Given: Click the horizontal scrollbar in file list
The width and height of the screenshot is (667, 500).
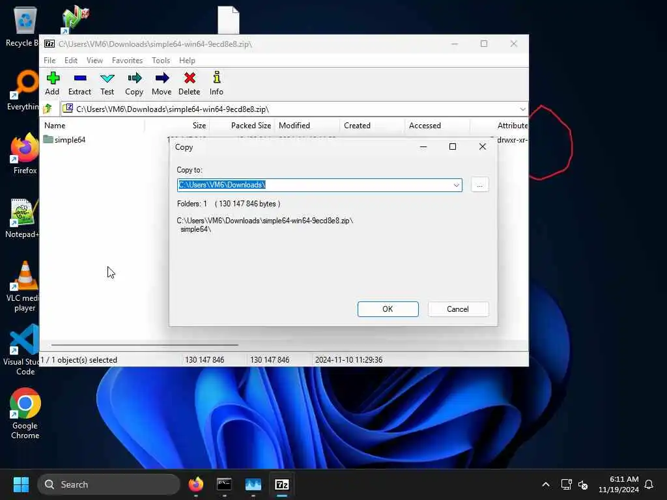Looking at the screenshot, I should pyautogui.click(x=145, y=345).
